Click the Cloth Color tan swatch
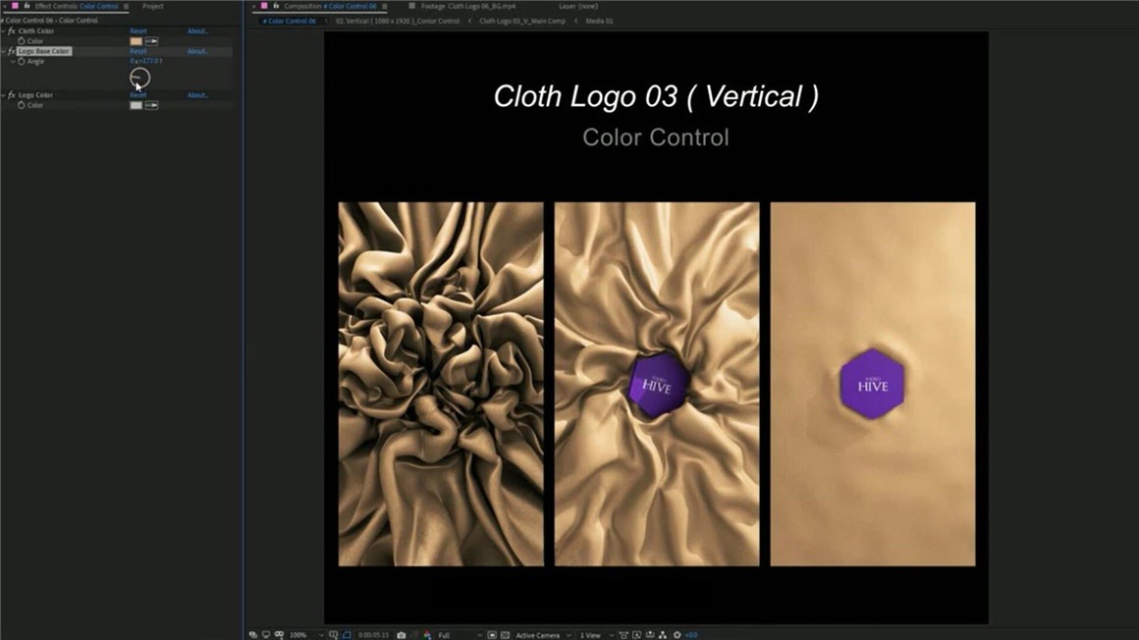 coord(136,41)
